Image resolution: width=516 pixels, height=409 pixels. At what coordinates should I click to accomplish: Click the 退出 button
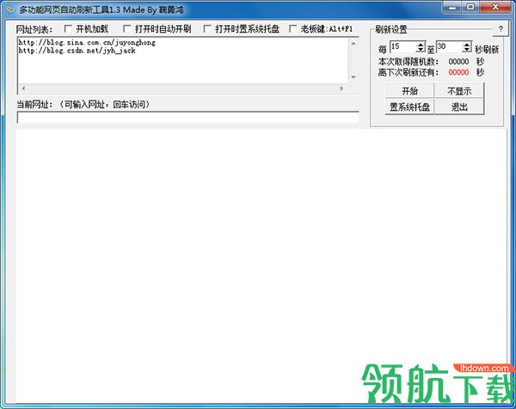(x=459, y=107)
